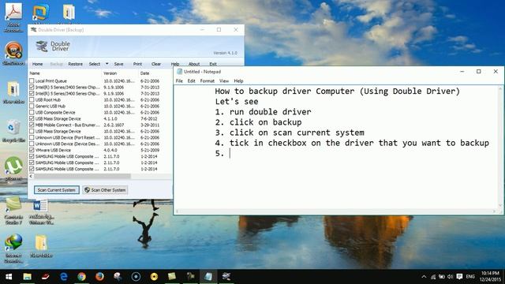The height and width of the screenshot is (284, 505).
Task: Click Print in the Double Driver toolbar
Action: (x=137, y=64)
